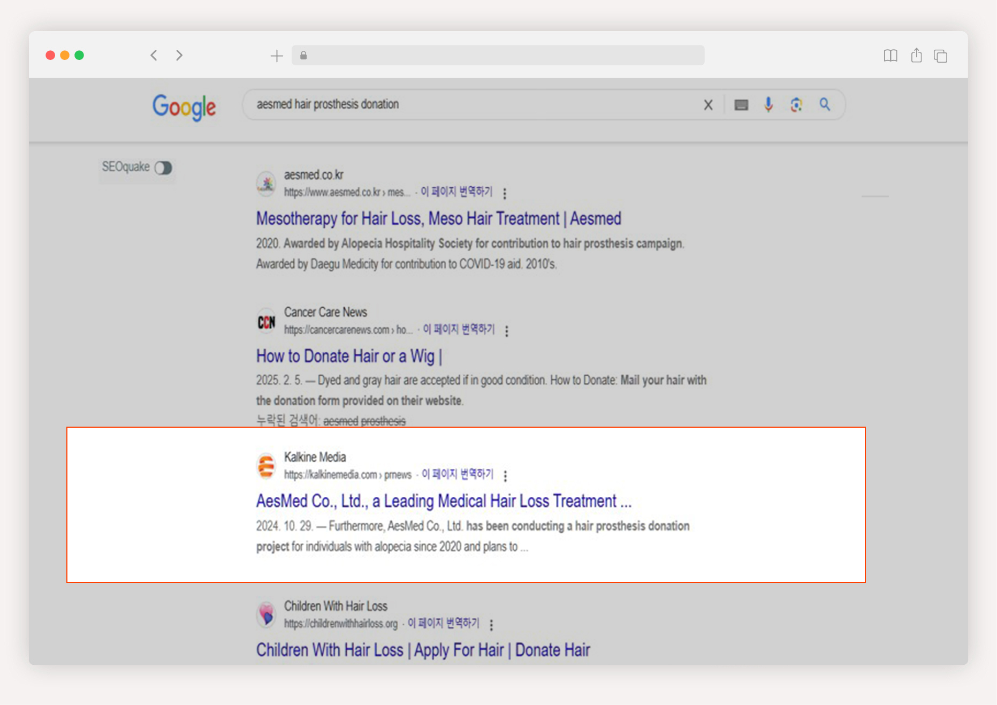
Task: Translate the Cancer Care News page link
Action: [459, 329]
